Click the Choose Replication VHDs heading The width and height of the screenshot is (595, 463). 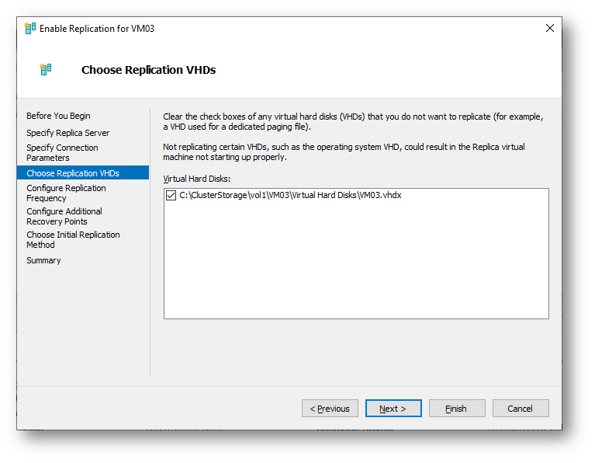pos(148,70)
